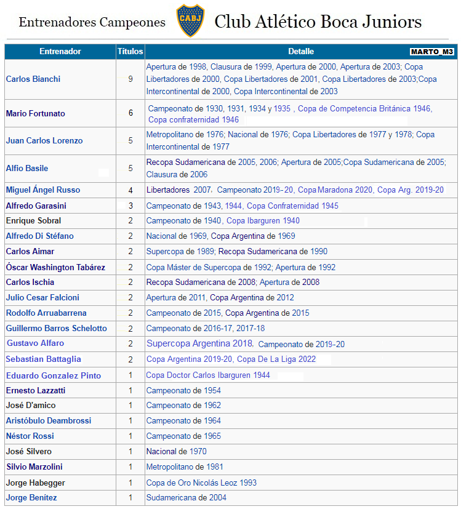461x509 pixels.
Task: Open the Rodolfo Arruabarrena link
Action: pos(46,313)
